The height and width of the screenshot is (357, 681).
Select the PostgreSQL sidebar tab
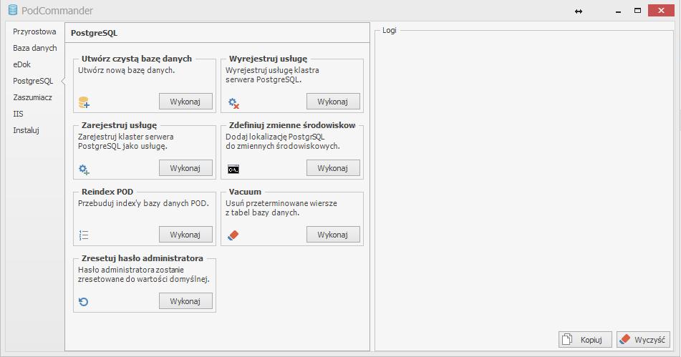click(x=33, y=81)
